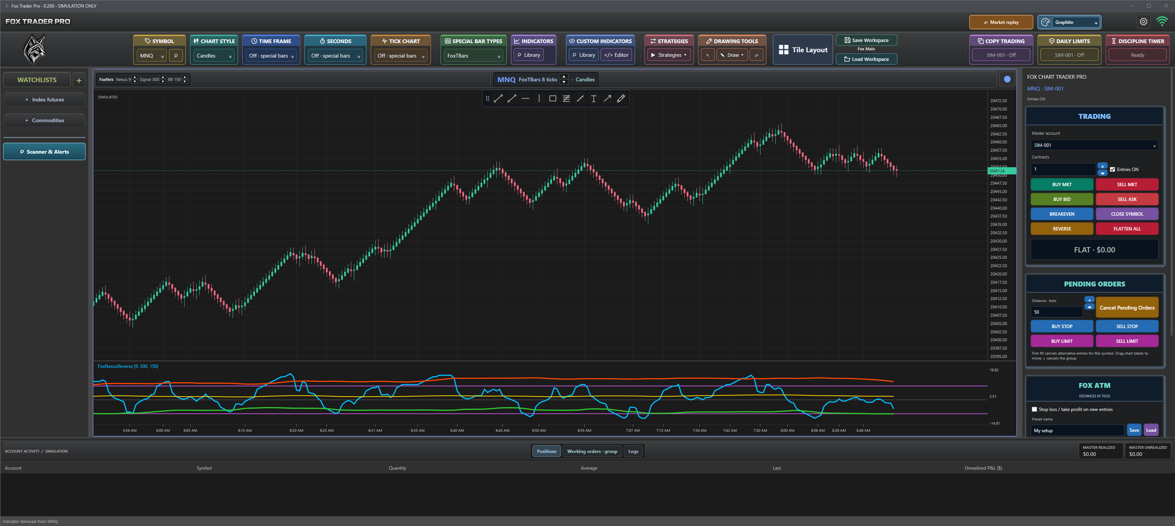Toggle Copy Trading SIM-001 Off button
Screen dimensions: 1175x526
[x=1001, y=55]
